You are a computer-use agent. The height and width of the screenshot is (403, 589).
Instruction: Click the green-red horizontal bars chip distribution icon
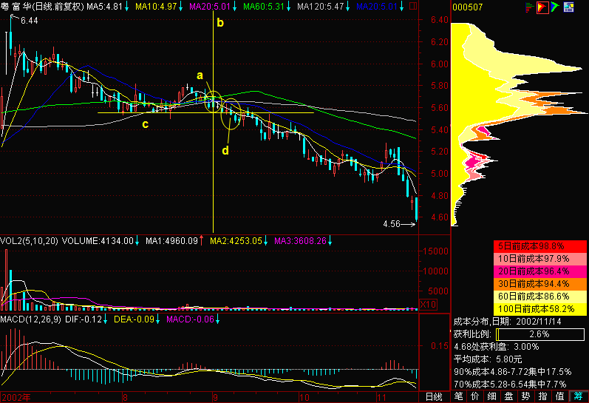coord(530,7)
